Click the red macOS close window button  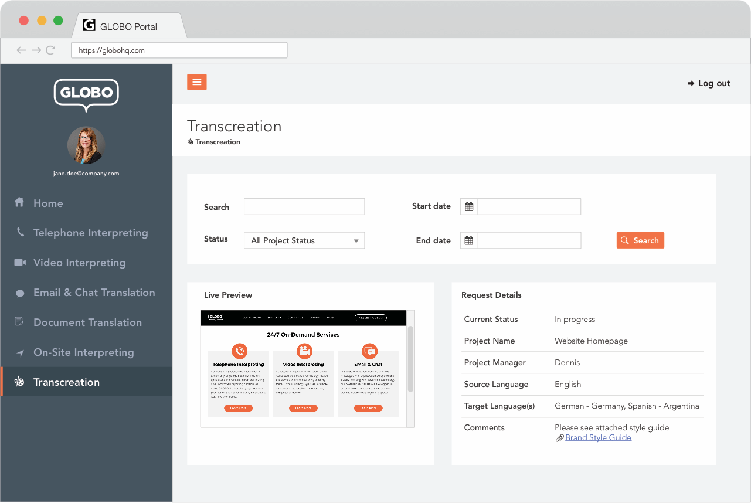pyautogui.click(x=24, y=21)
